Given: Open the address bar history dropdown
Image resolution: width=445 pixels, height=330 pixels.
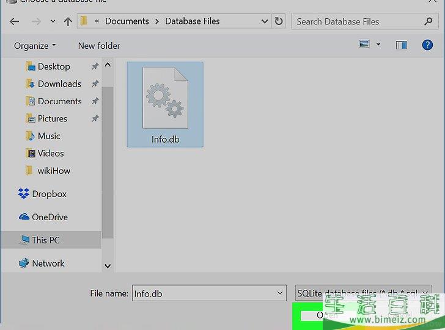Looking at the screenshot, I should tap(265, 21).
